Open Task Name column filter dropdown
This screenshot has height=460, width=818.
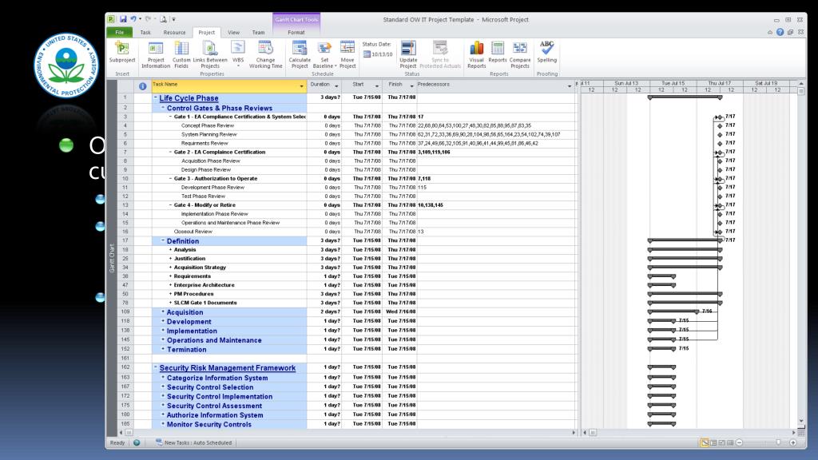301,86
